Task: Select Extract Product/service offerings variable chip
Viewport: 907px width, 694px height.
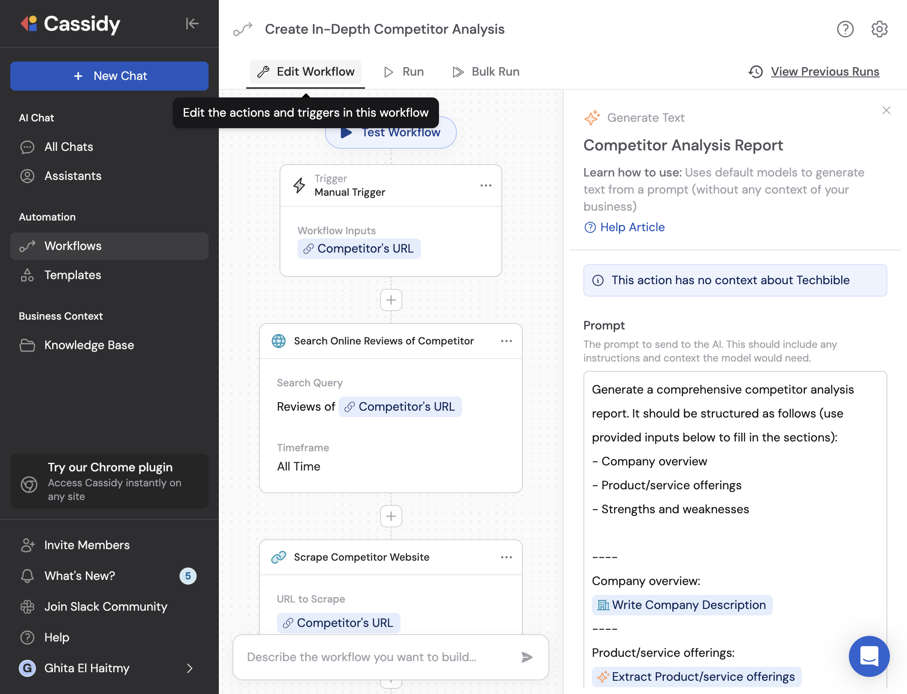Action: (x=697, y=677)
